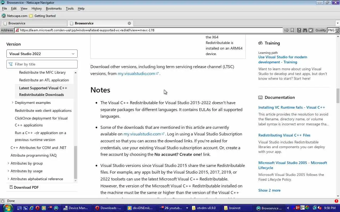Open Installing VC Runtime fails link

tap(292, 107)
